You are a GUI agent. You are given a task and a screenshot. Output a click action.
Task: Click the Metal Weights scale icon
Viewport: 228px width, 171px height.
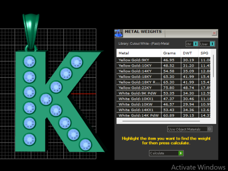pos(119,33)
